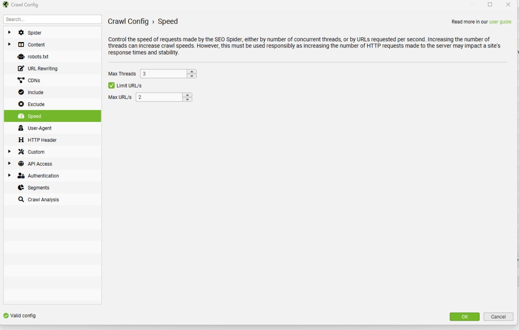Click the User-Agent spy icon
Screen dimensions: 519x330
point(21,128)
